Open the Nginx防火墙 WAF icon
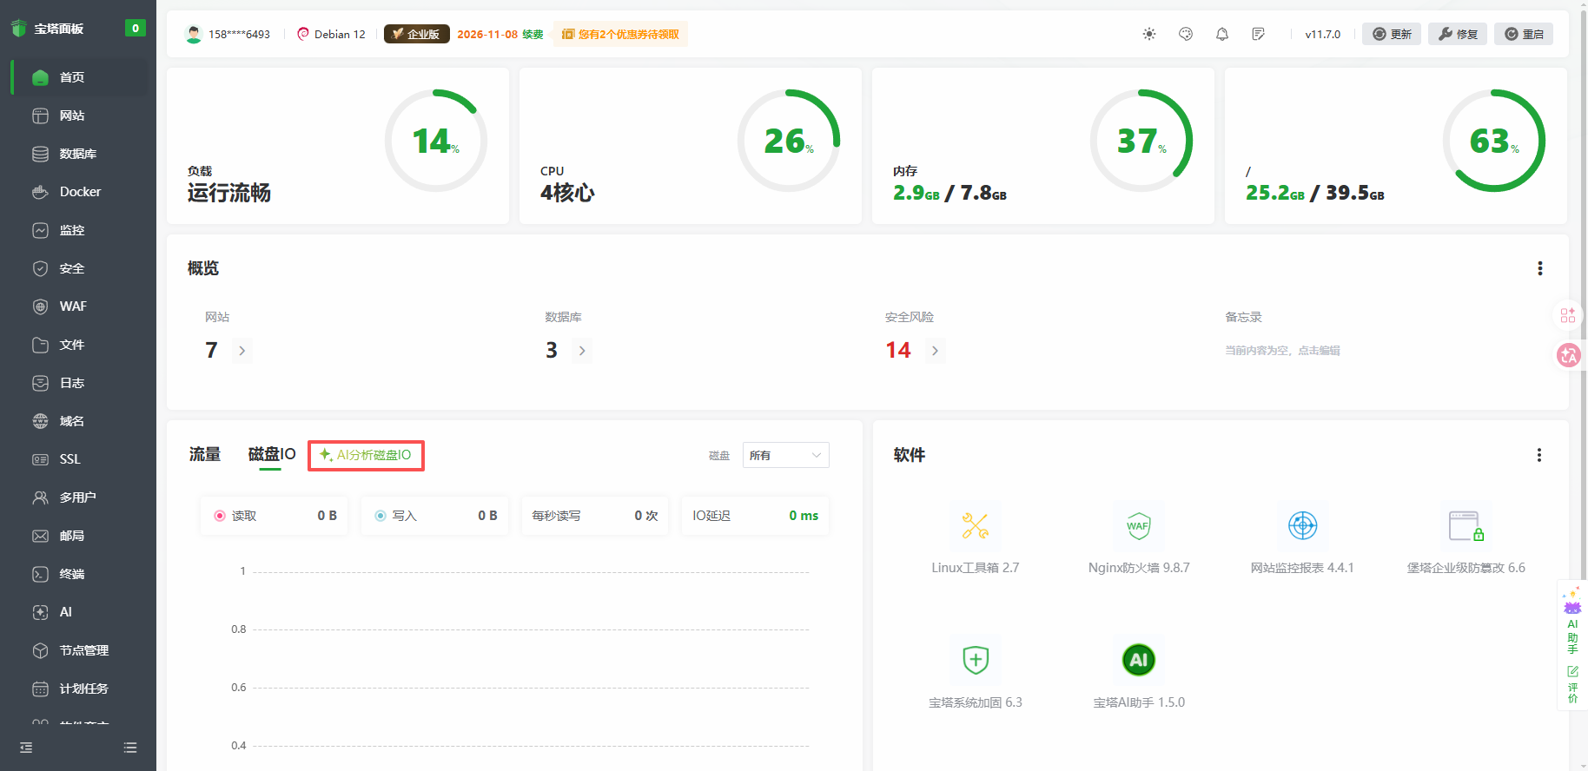Image resolution: width=1588 pixels, height=771 pixels. tap(1138, 526)
